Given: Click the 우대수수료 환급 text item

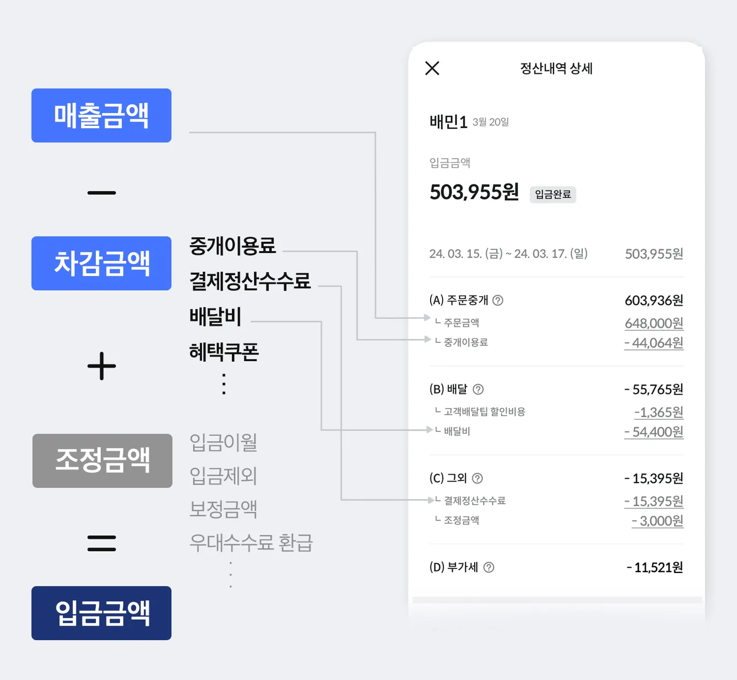Looking at the screenshot, I should [251, 543].
